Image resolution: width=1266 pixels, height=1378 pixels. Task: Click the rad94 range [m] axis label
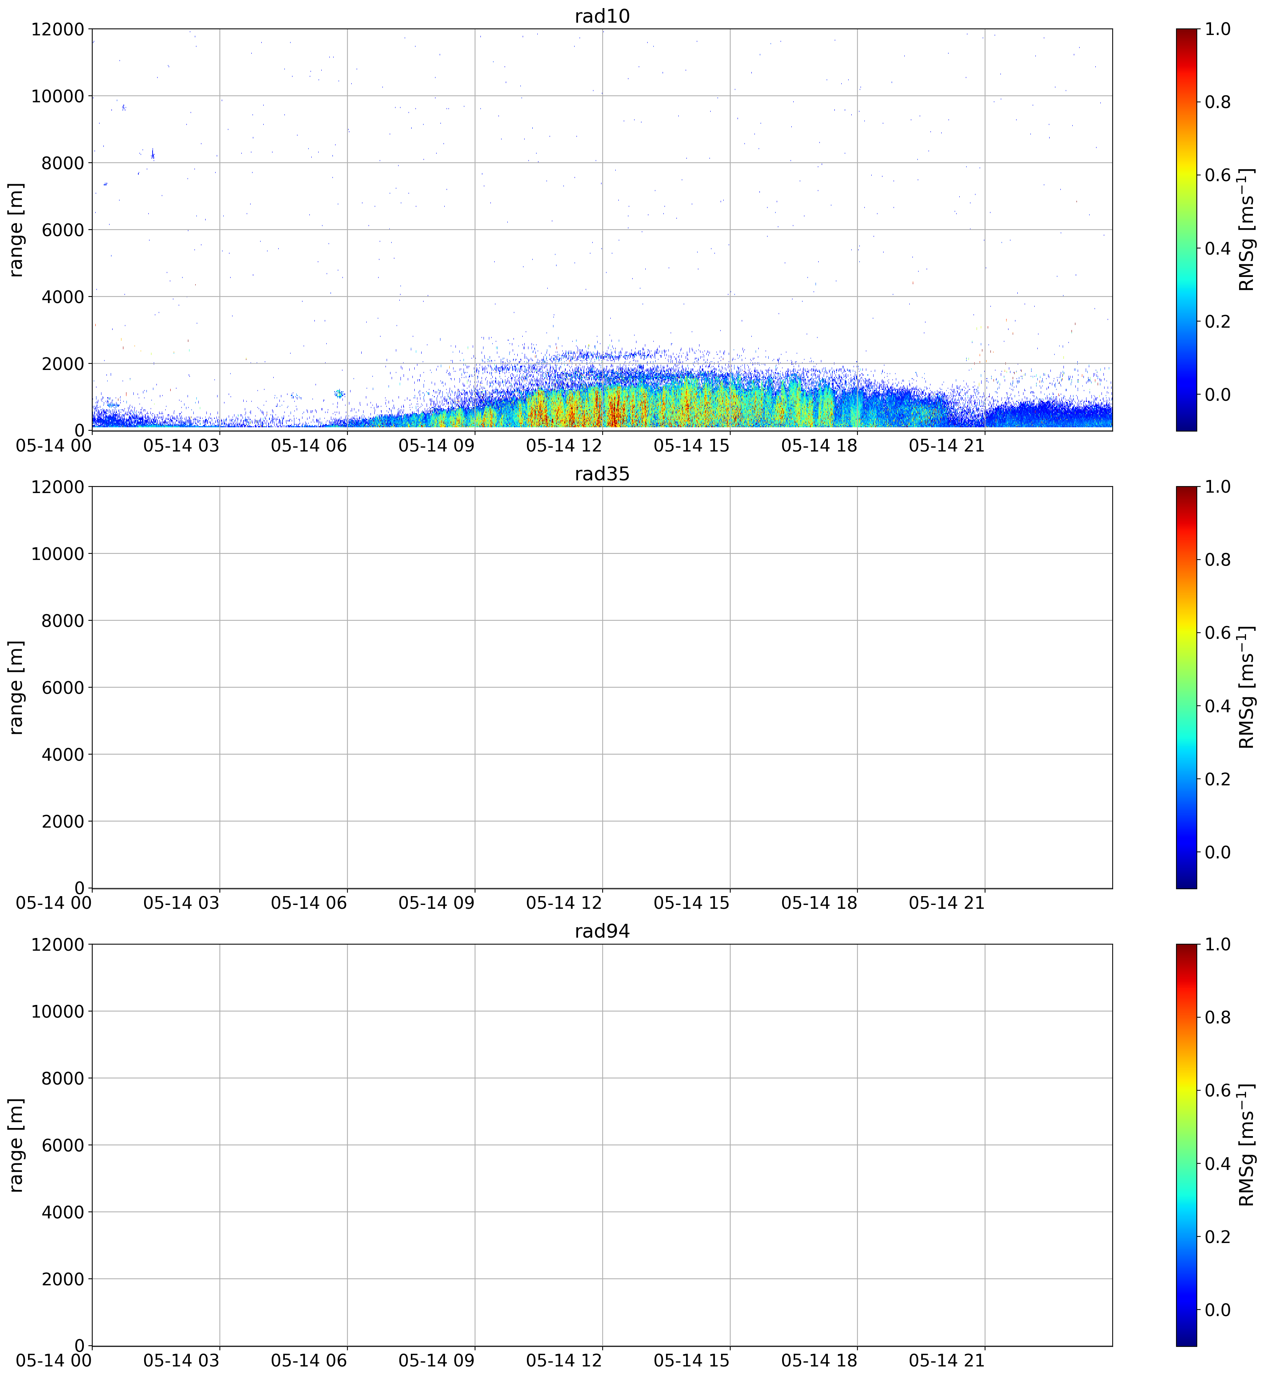[x=17, y=1144]
